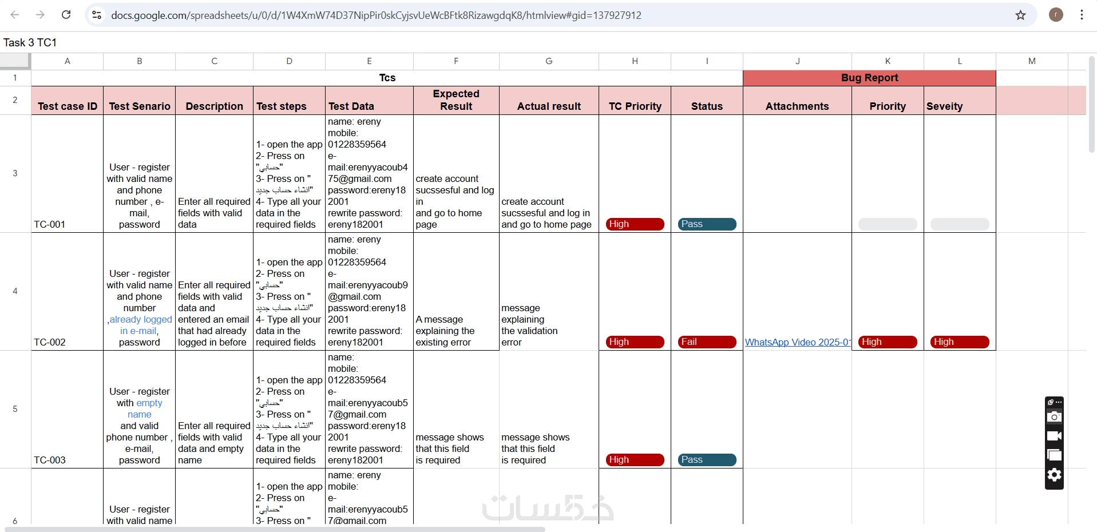Open the captures gallery icon on the floating toolbar
This screenshot has height=532, width=1097.
click(1054, 455)
